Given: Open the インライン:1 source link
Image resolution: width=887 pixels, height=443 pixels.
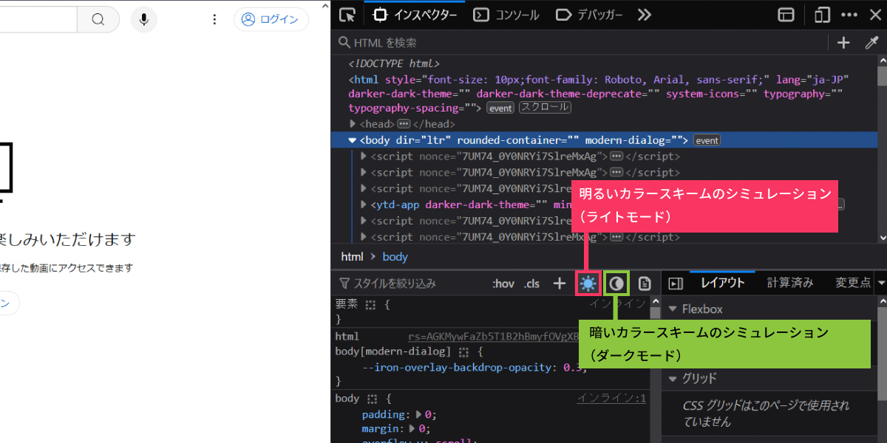Looking at the screenshot, I should click(611, 398).
